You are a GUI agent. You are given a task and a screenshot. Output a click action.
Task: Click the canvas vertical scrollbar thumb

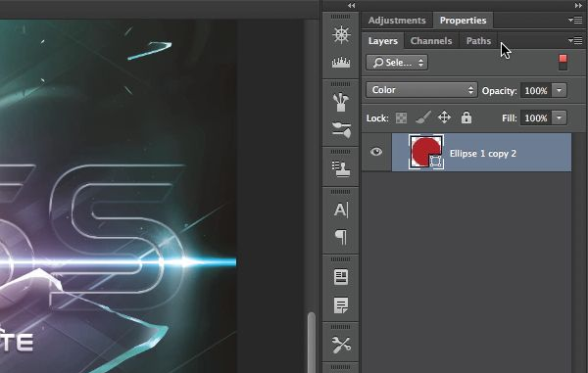(311, 343)
